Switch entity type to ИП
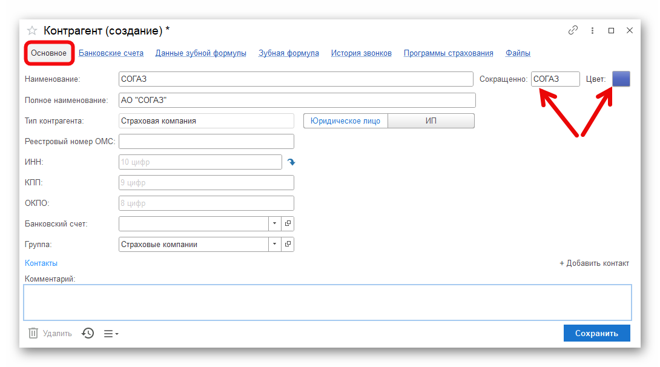Image resolution: width=660 pixels, height=367 pixels. tap(431, 121)
